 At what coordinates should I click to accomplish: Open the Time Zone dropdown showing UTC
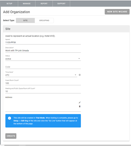41,75
